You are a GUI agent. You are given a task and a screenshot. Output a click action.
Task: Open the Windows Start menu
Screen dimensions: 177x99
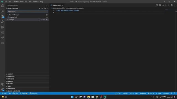72,97
